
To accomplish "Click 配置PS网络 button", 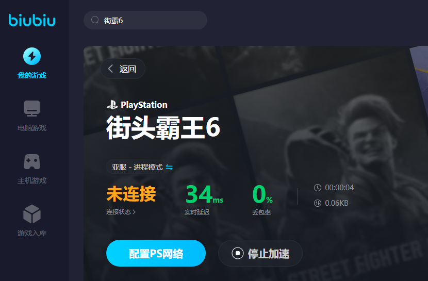I will pyautogui.click(x=156, y=254).
